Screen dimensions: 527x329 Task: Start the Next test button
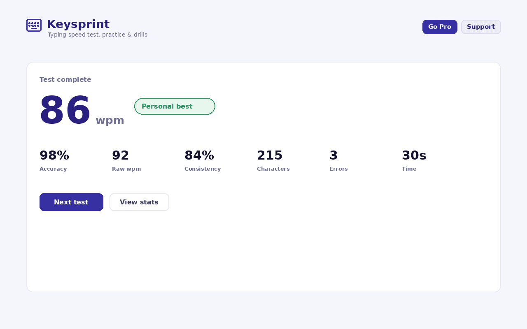(x=71, y=202)
